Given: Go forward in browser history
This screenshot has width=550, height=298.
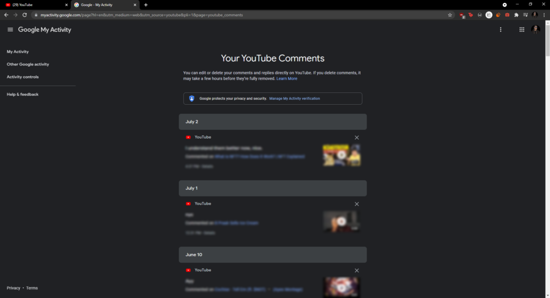Looking at the screenshot, I should pyautogui.click(x=15, y=15).
